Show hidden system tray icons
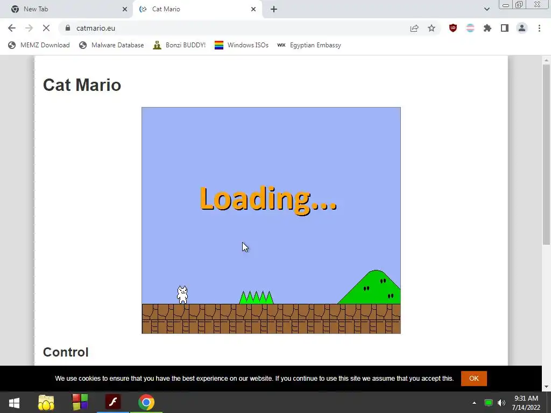The width and height of the screenshot is (551, 413). coord(474,403)
